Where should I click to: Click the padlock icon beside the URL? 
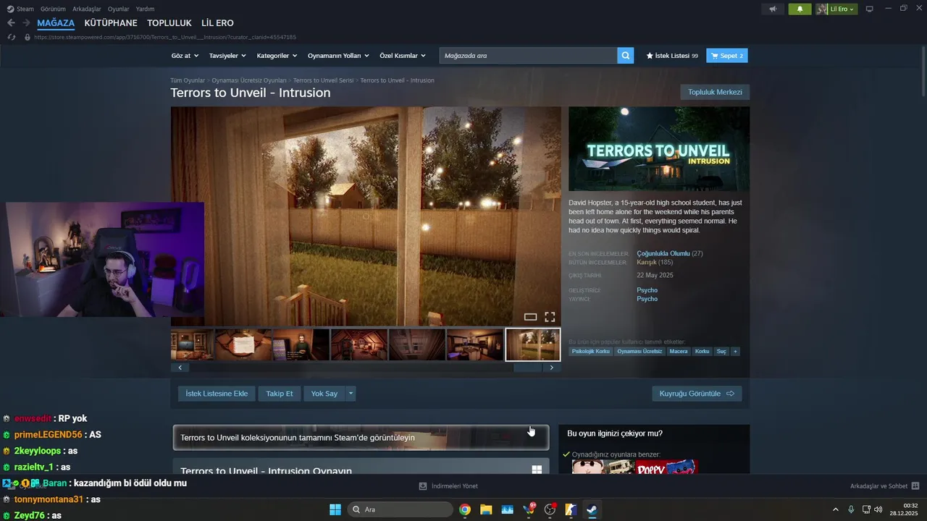[28, 37]
